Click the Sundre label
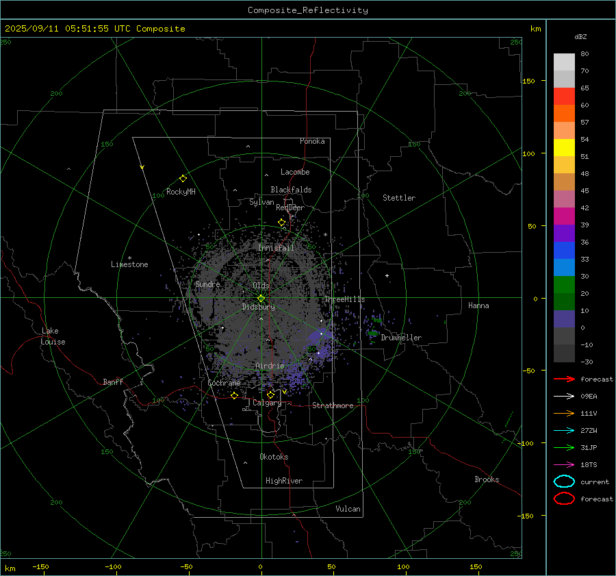 207,284
